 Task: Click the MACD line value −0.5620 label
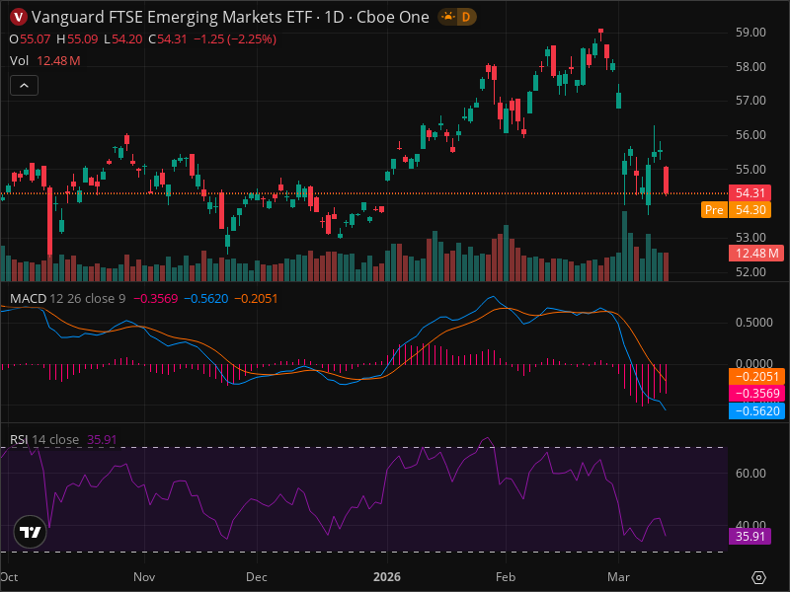click(756, 410)
